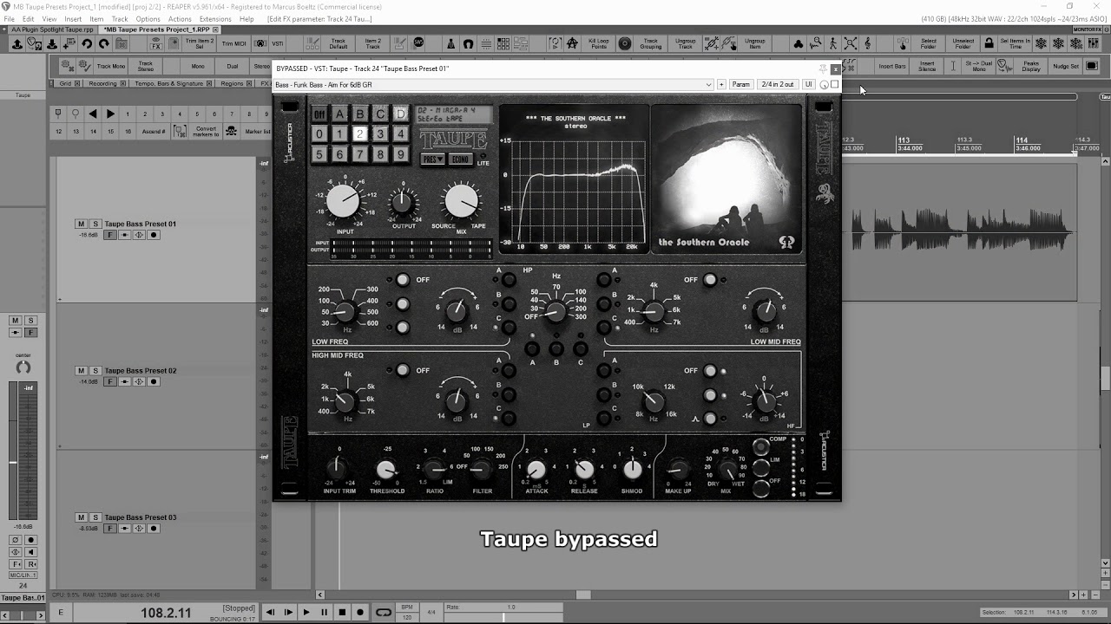The height and width of the screenshot is (624, 1111).
Task: Toggle the HIGH MID FREQ OFF switch
Action: [x=403, y=370]
